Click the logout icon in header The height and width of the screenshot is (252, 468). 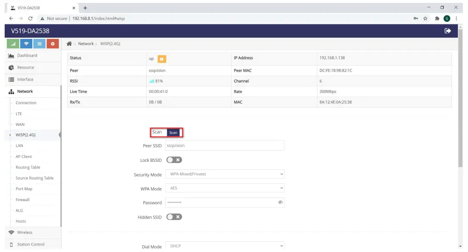point(447,31)
